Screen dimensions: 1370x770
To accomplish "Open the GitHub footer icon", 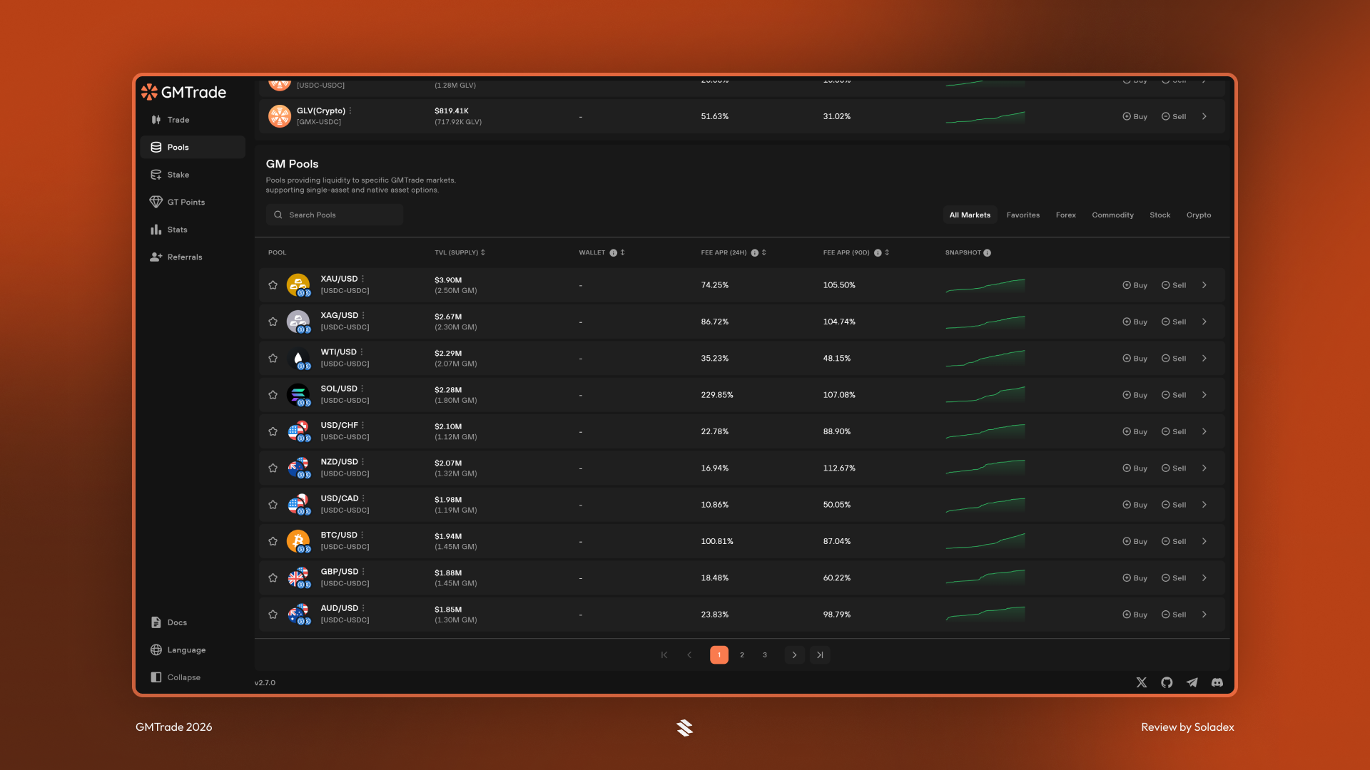I will click(1167, 682).
